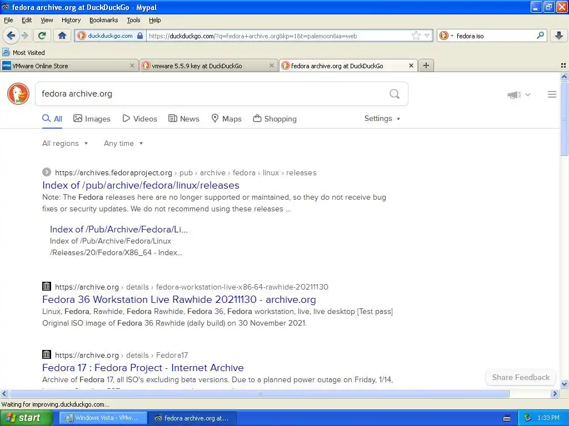Click the megaphone promotion icon
Viewport: 569px width, 426px height.
tap(514, 95)
